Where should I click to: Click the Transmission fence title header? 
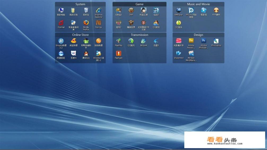(139, 35)
